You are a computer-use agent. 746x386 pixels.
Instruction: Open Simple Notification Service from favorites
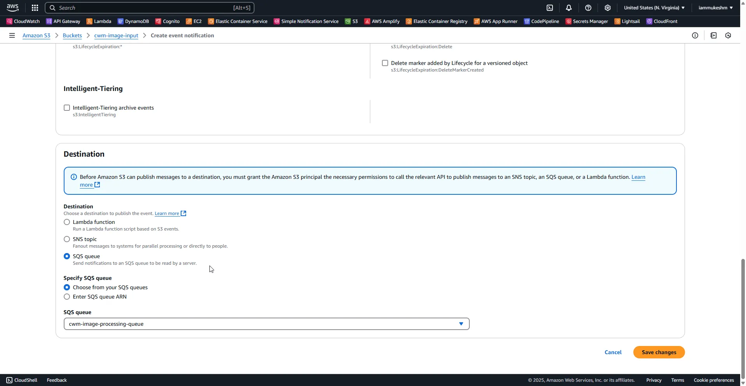click(x=306, y=21)
